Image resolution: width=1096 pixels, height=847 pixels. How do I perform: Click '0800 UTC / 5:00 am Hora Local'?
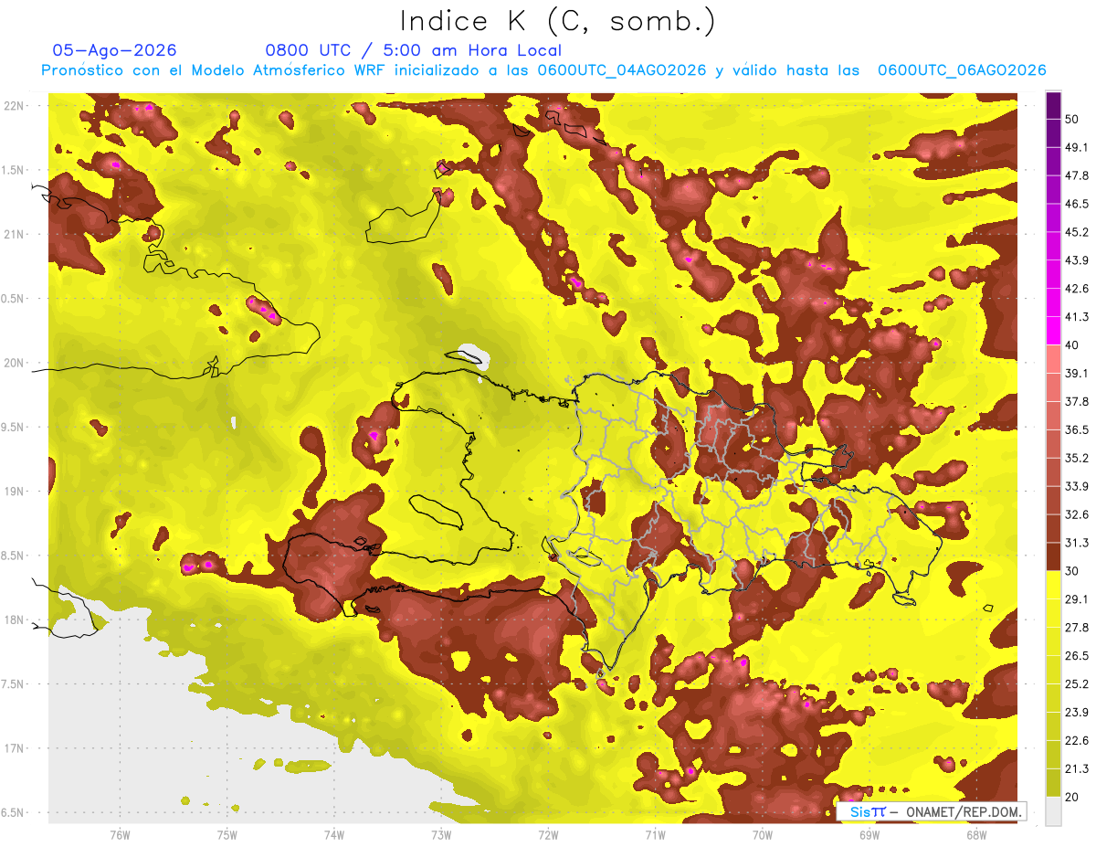coord(413,50)
